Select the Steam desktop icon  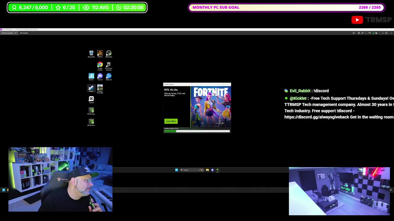coord(91,88)
